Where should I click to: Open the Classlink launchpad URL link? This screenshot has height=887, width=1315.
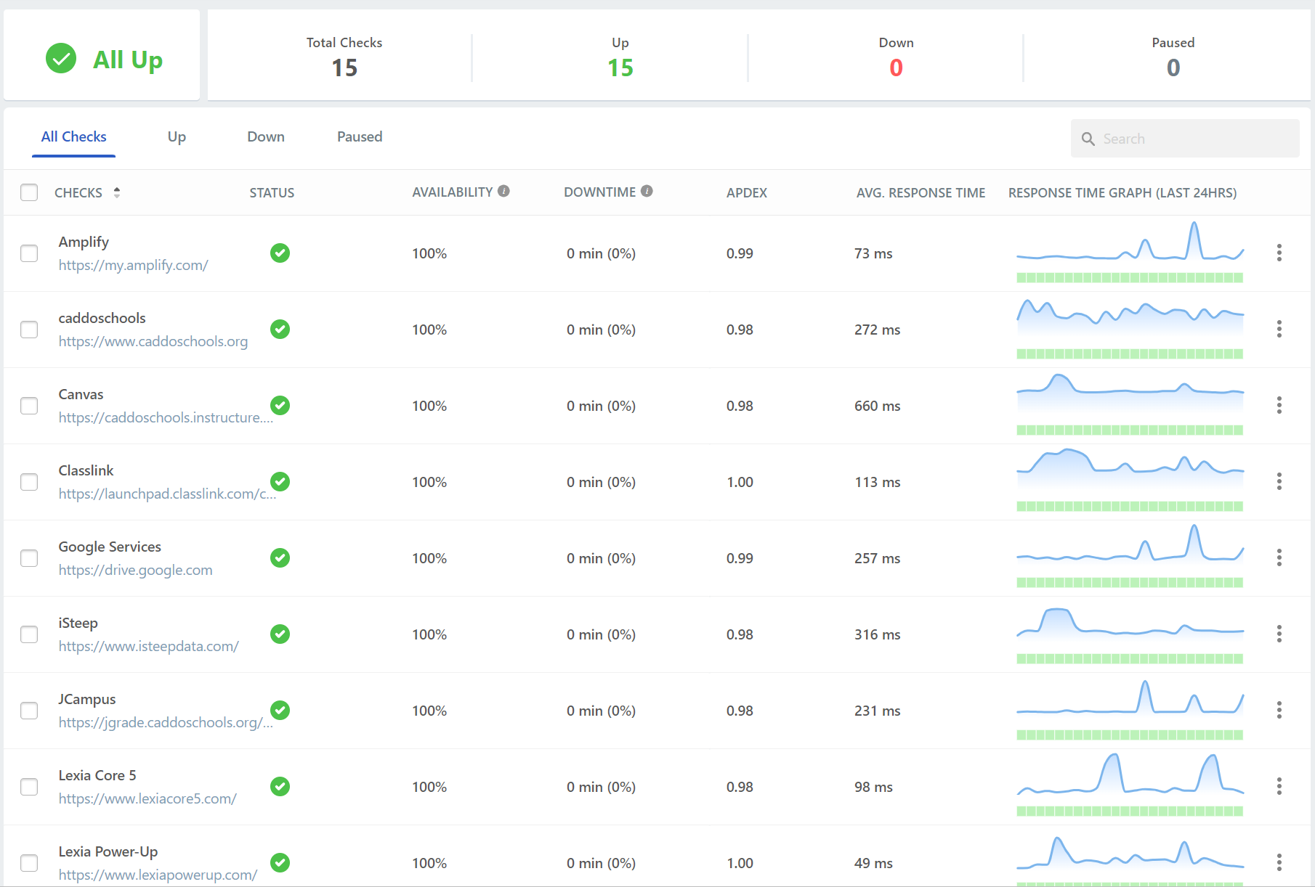[167, 494]
